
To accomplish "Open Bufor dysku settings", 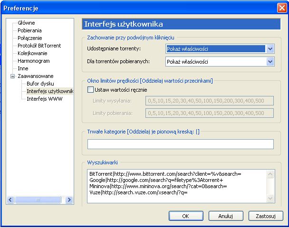I will click(40, 84).
